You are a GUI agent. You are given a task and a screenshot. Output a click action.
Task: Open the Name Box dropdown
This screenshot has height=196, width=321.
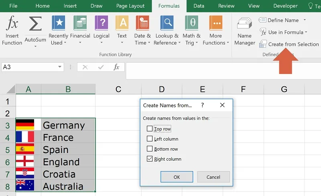(60, 67)
